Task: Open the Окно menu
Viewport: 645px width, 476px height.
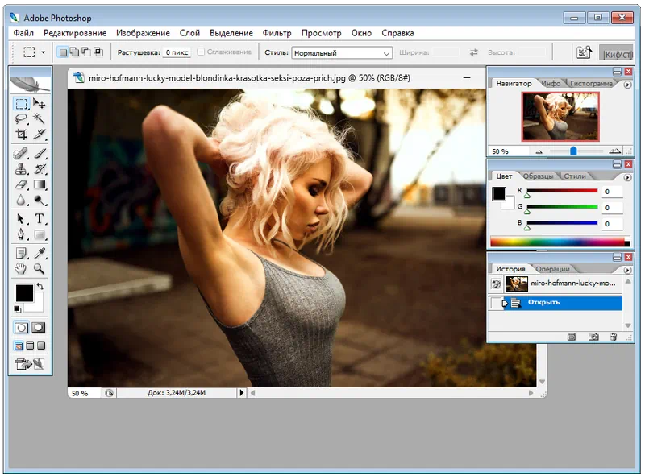Action: [361, 33]
